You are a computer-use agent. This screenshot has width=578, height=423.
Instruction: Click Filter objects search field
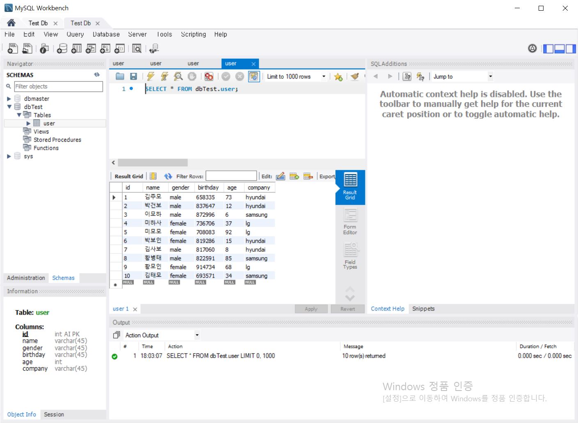coord(58,86)
